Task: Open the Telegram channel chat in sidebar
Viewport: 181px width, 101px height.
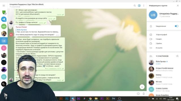Action: tap(4, 19)
